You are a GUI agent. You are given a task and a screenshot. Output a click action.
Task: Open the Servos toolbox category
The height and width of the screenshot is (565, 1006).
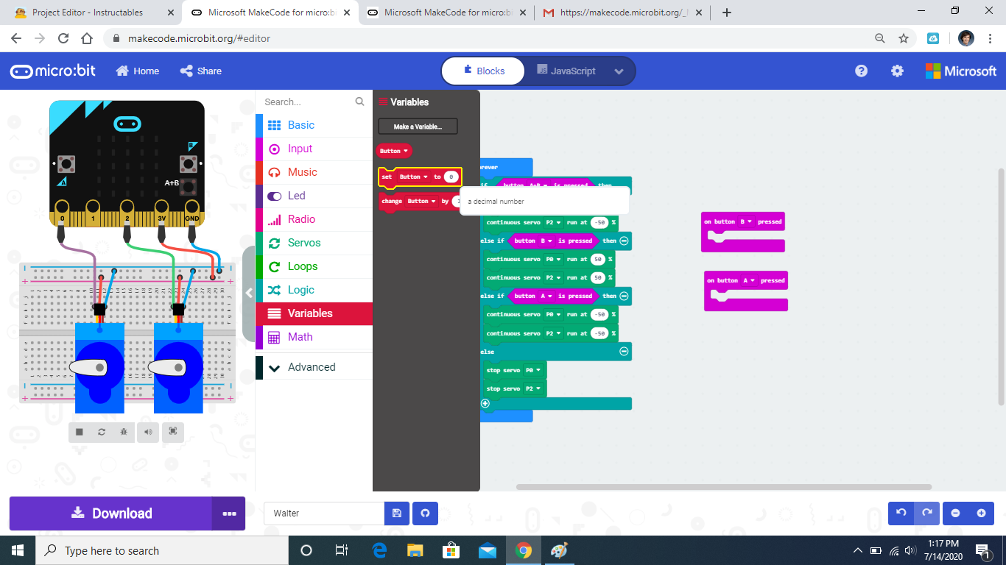314,243
